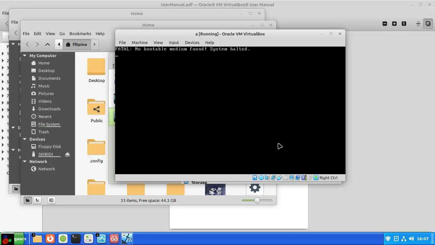Viewport: 435px width, 245px height.
Task: Click filipino path bar button
Action: point(77,44)
